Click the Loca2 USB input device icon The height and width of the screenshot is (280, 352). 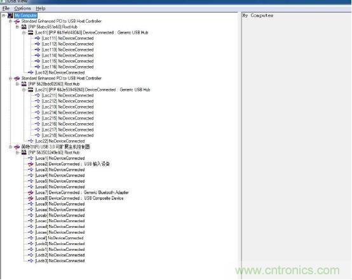pos(30,164)
